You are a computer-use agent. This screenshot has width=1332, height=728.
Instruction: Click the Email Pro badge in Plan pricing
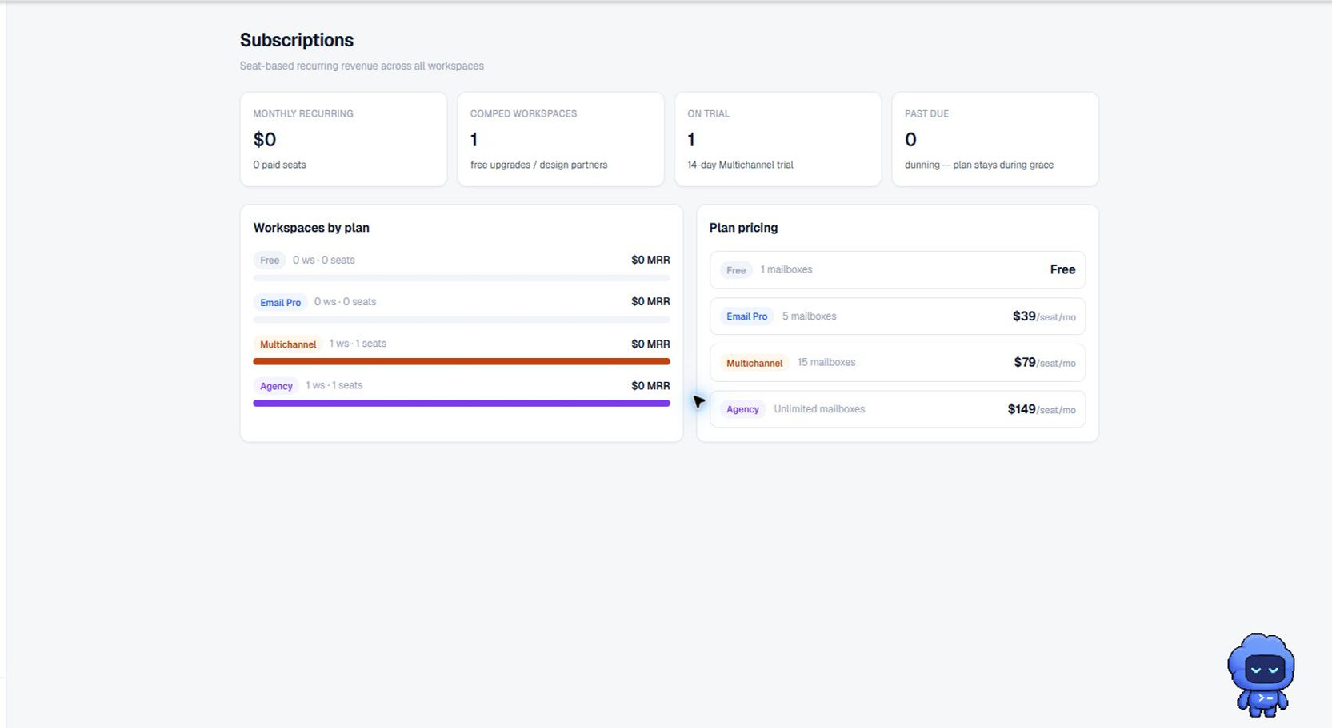[x=746, y=316]
